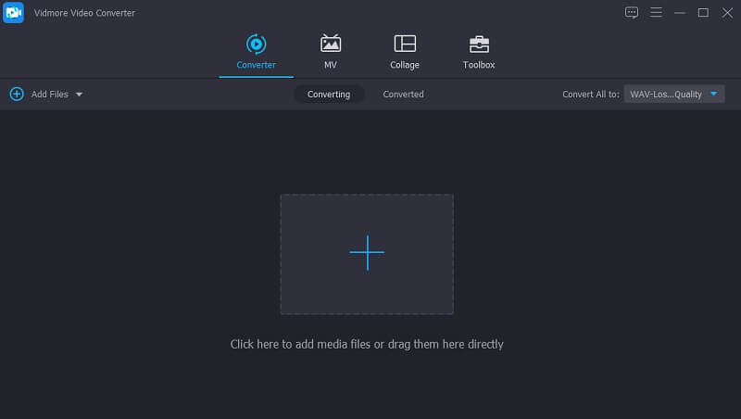Screen dimensions: 741x419
Task: Close the Vidmore Video Converter window
Action: coord(726,12)
